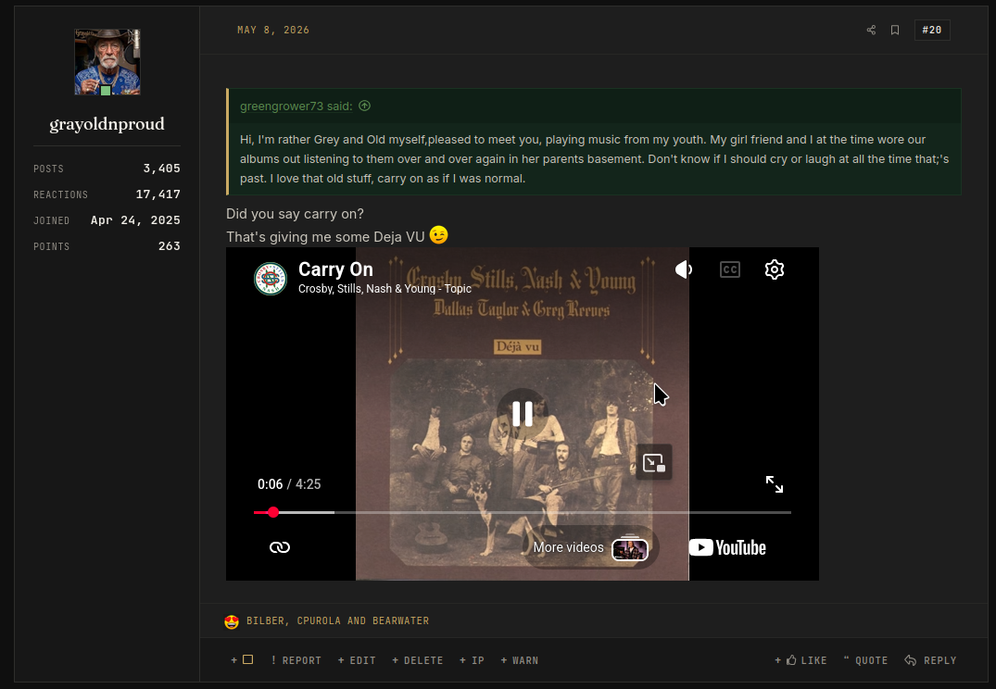Warn the post author
This screenshot has height=689, width=996.
point(520,660)
